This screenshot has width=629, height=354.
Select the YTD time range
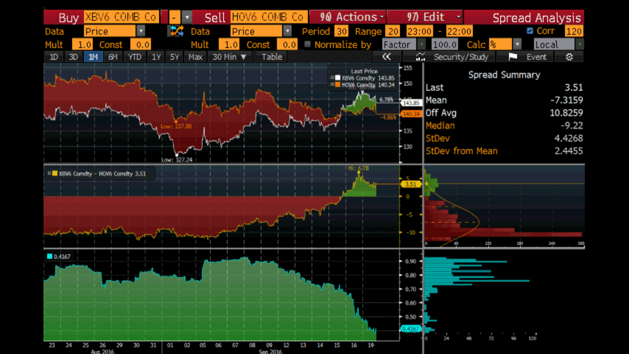click(x=135, y=57)
